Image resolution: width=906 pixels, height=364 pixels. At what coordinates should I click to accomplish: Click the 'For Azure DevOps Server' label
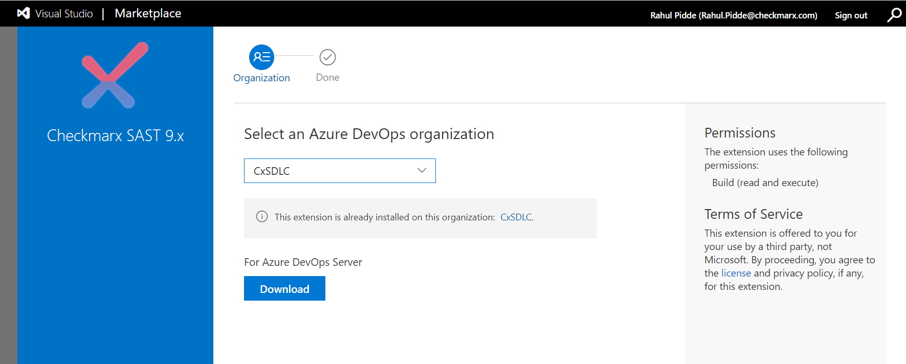click(x=303, y=262)
